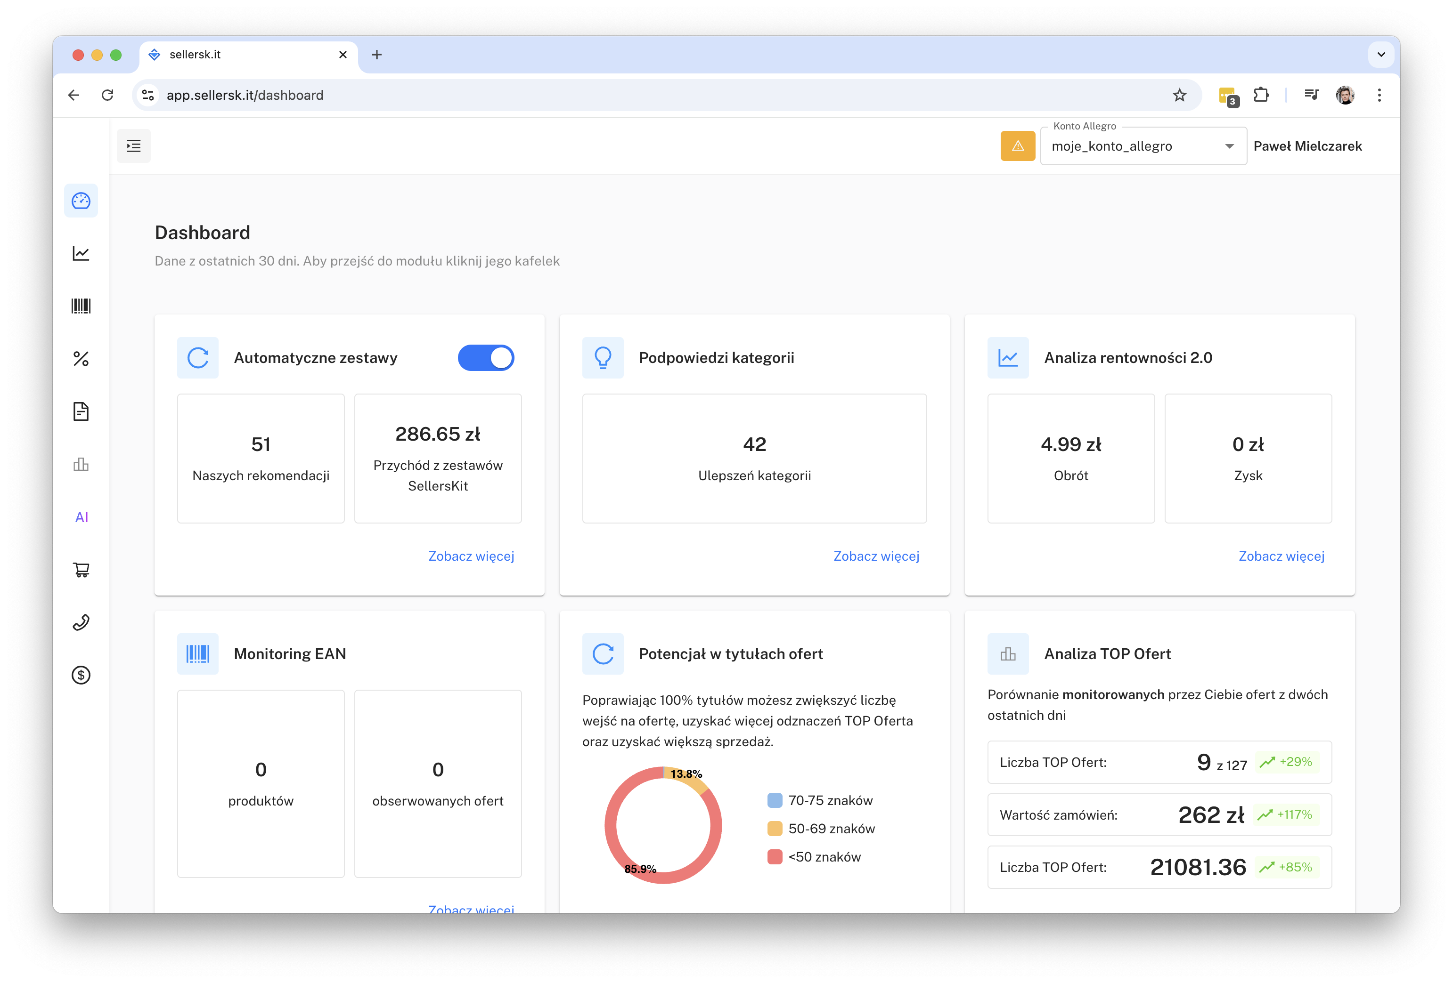
Task: Click the <50 znaków red legend swatch
Action: coord(774,857)
